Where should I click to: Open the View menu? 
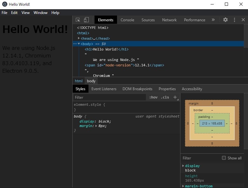point(25,13)
